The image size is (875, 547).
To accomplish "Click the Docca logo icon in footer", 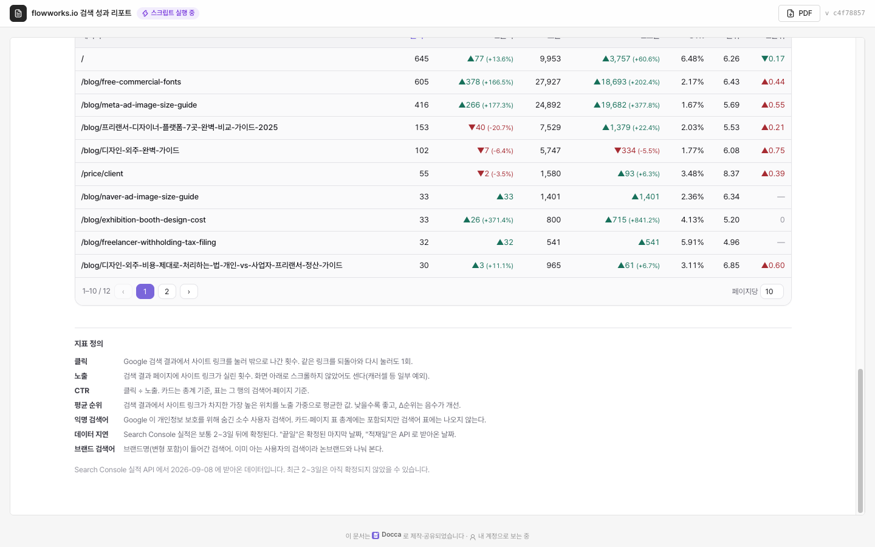I will (376, 535).
